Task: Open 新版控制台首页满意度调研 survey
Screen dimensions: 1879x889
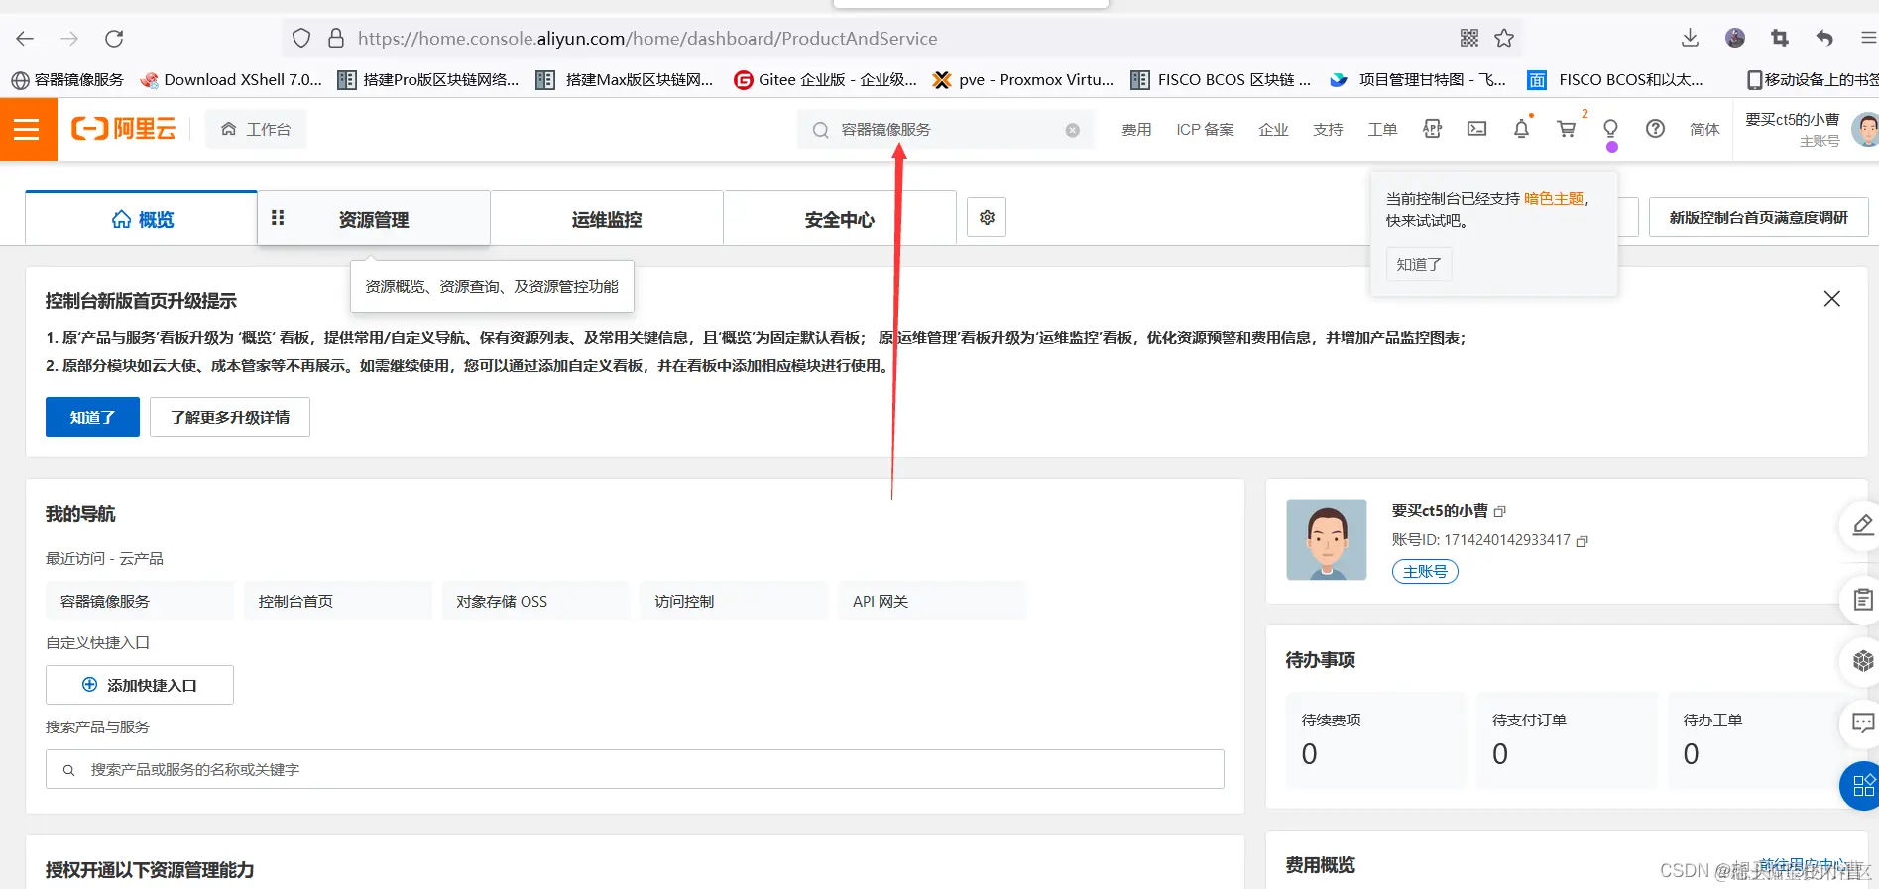Action: [1758, 217]
